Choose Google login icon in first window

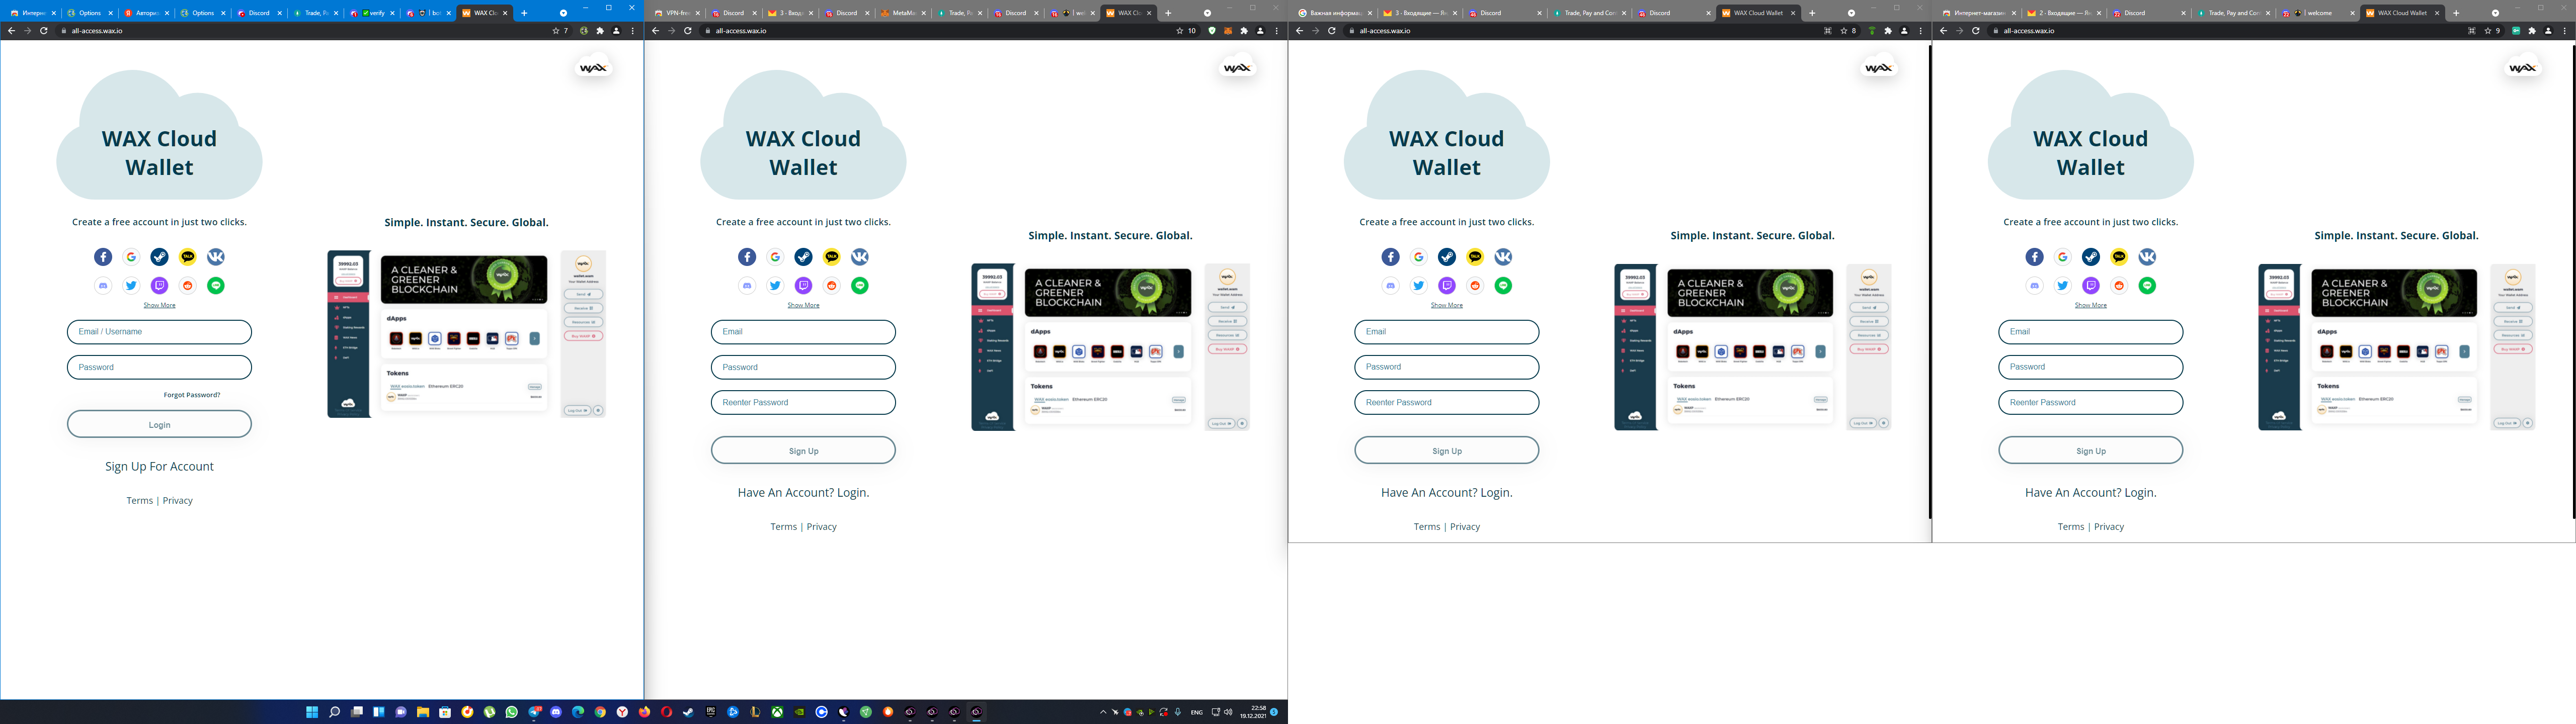[x=131, y=257]
